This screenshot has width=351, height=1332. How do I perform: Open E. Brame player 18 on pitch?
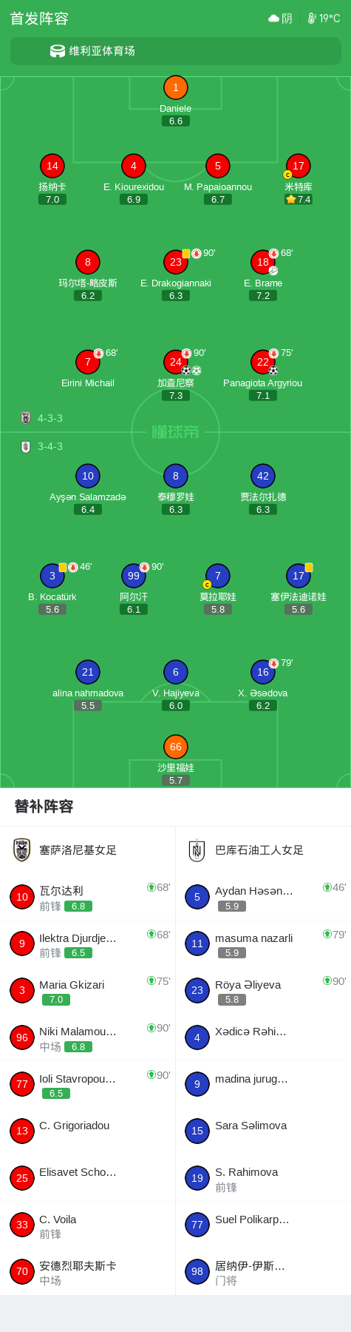click(x=263, y=262)
